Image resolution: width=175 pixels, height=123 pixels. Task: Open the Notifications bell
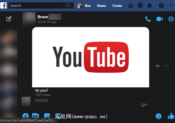(x=150, y=5)
